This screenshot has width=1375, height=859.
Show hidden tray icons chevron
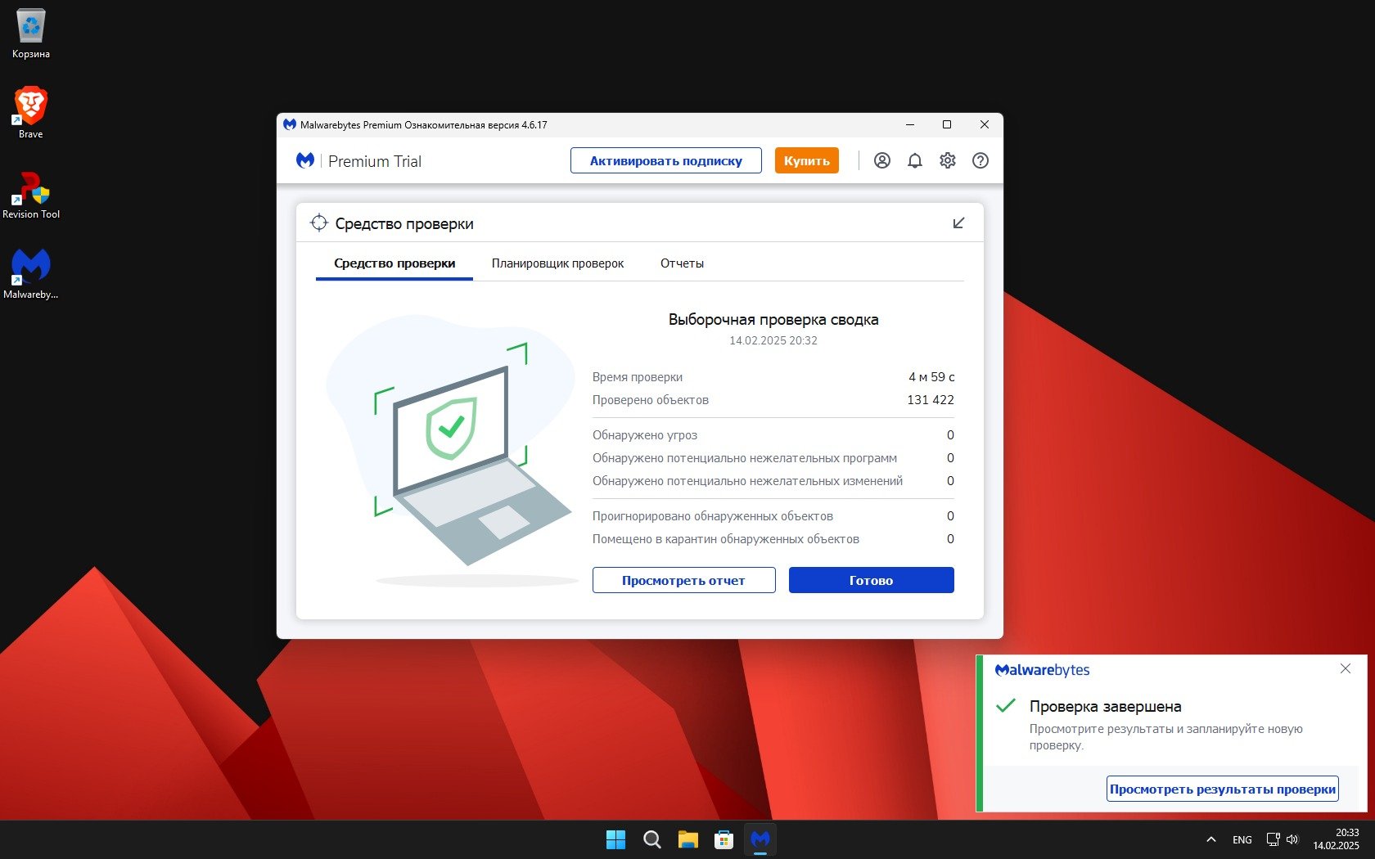(1211, 839)
